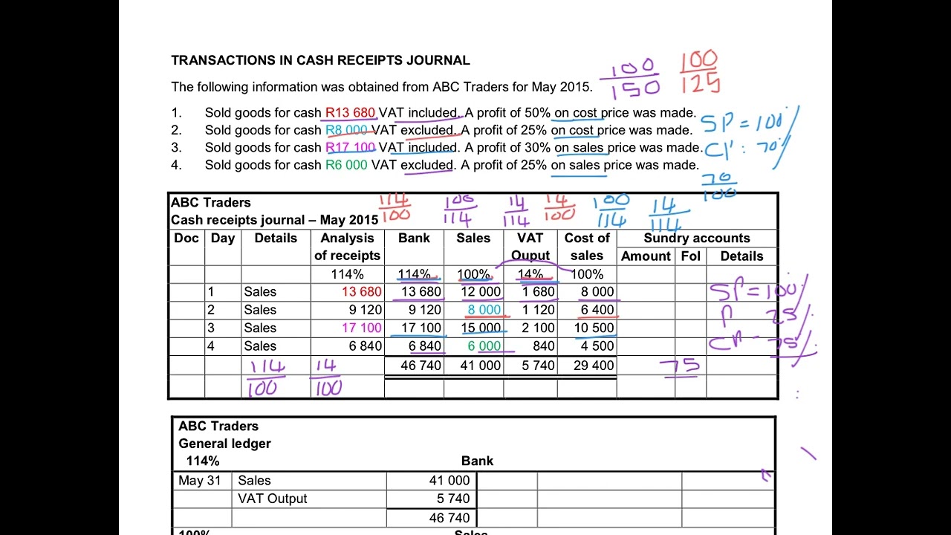Click 'ABC Traders' above General ledger

pyautogui.click(x=218, y=426)
